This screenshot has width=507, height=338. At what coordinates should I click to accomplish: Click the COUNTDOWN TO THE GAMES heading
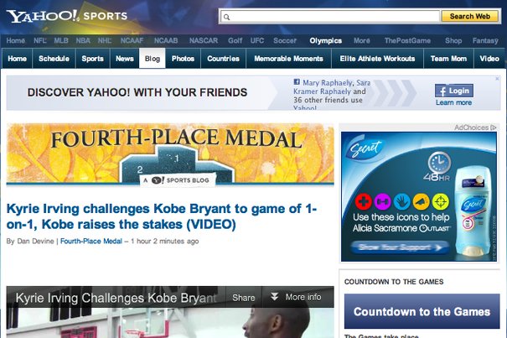[394, 282]
